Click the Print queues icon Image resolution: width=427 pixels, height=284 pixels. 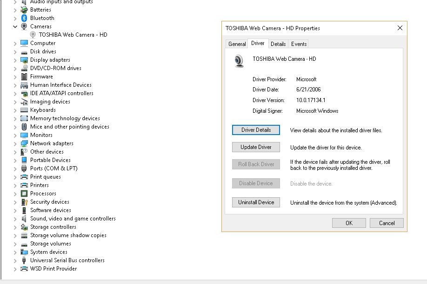[24, 177]
